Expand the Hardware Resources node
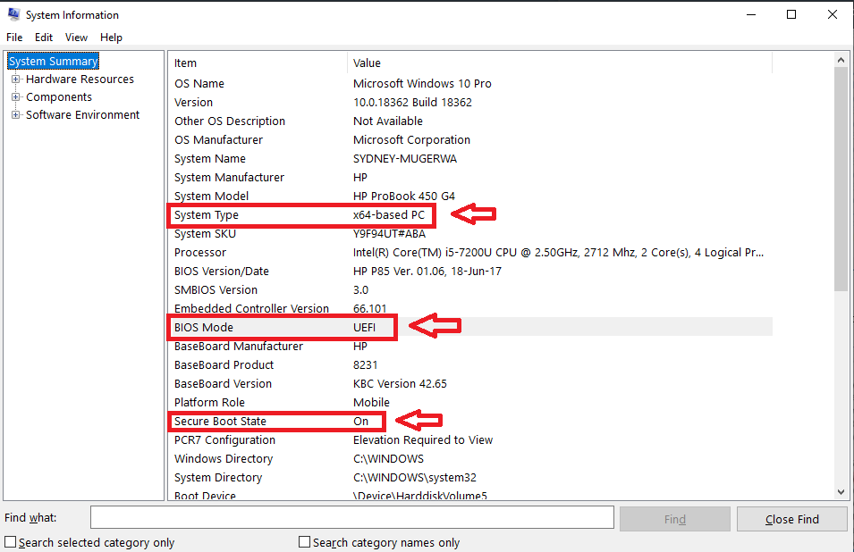 click(x=15, y=79)
